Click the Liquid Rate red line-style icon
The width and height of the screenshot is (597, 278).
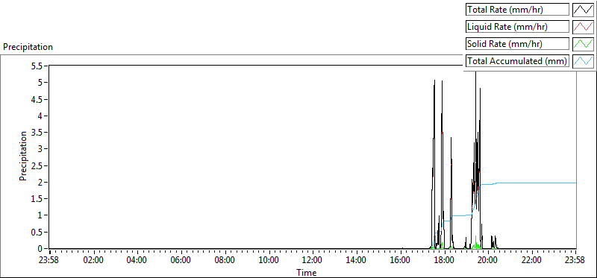coord(584,27)
